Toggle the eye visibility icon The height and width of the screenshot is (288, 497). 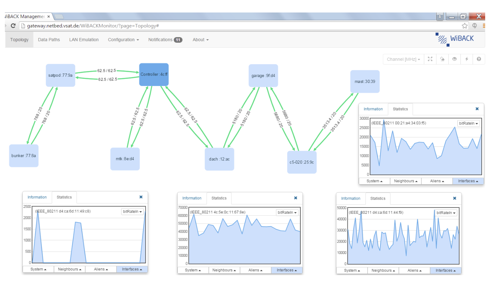(455, 59)
